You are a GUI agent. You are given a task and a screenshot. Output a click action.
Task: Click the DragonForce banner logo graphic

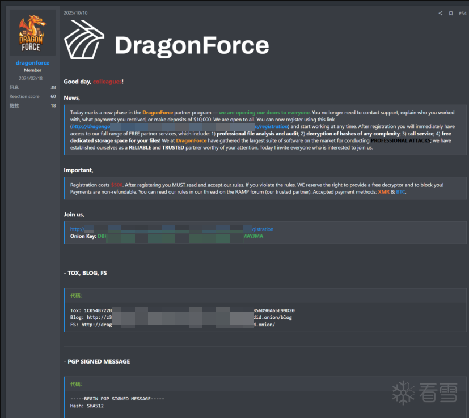166,44
